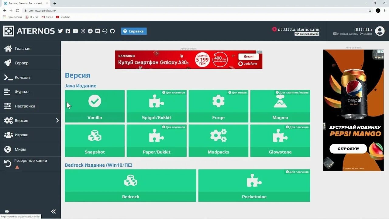Viewport: 389px width, 219px height.
Task: Select Vanilla software tile
Action: coord(95,106)
